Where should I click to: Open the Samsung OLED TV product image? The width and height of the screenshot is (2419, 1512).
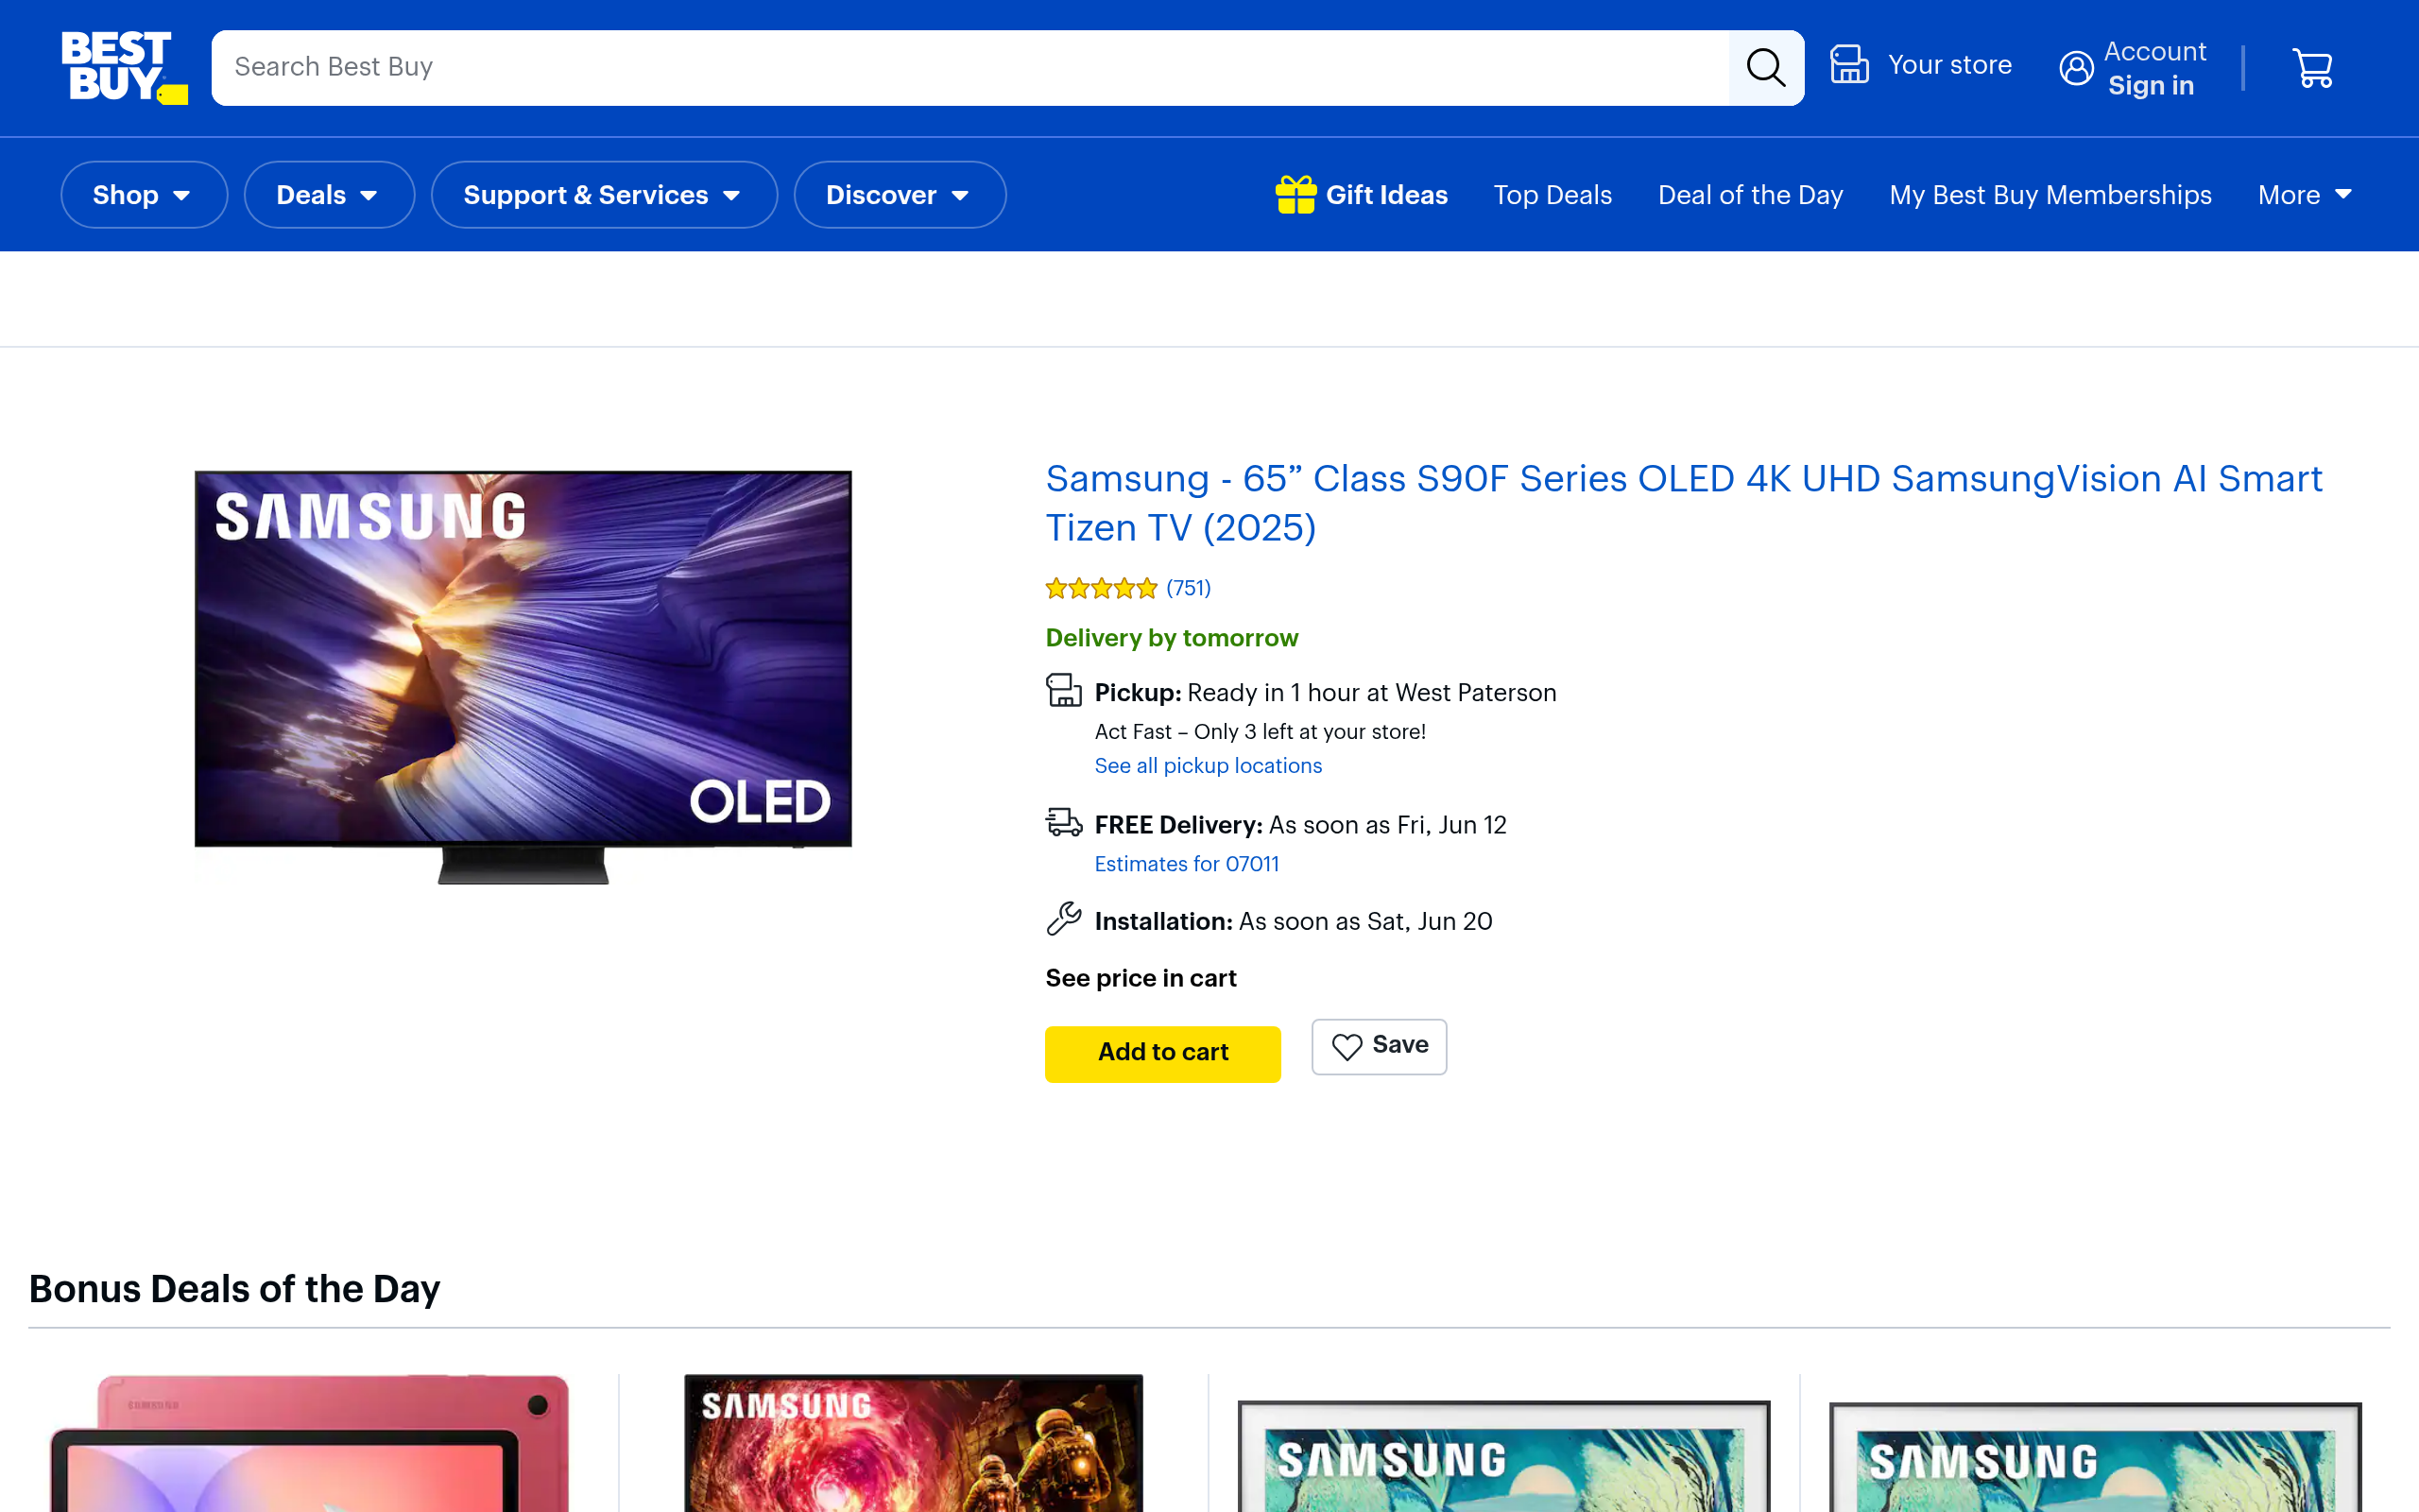[x=523, y=677]
